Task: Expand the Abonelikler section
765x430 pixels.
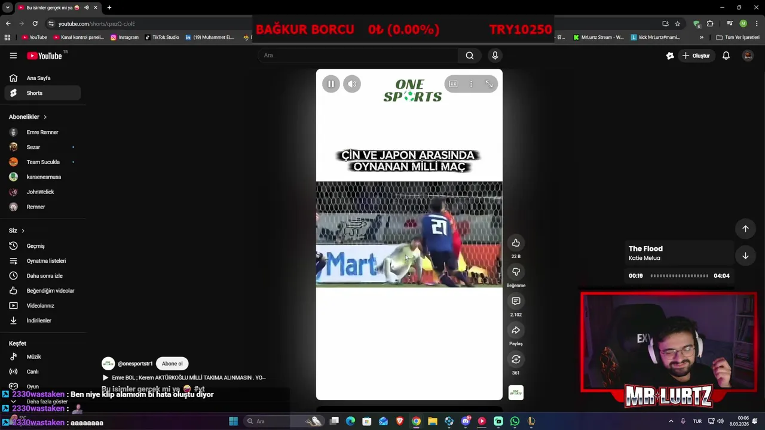Action: [x=27, y=117]
